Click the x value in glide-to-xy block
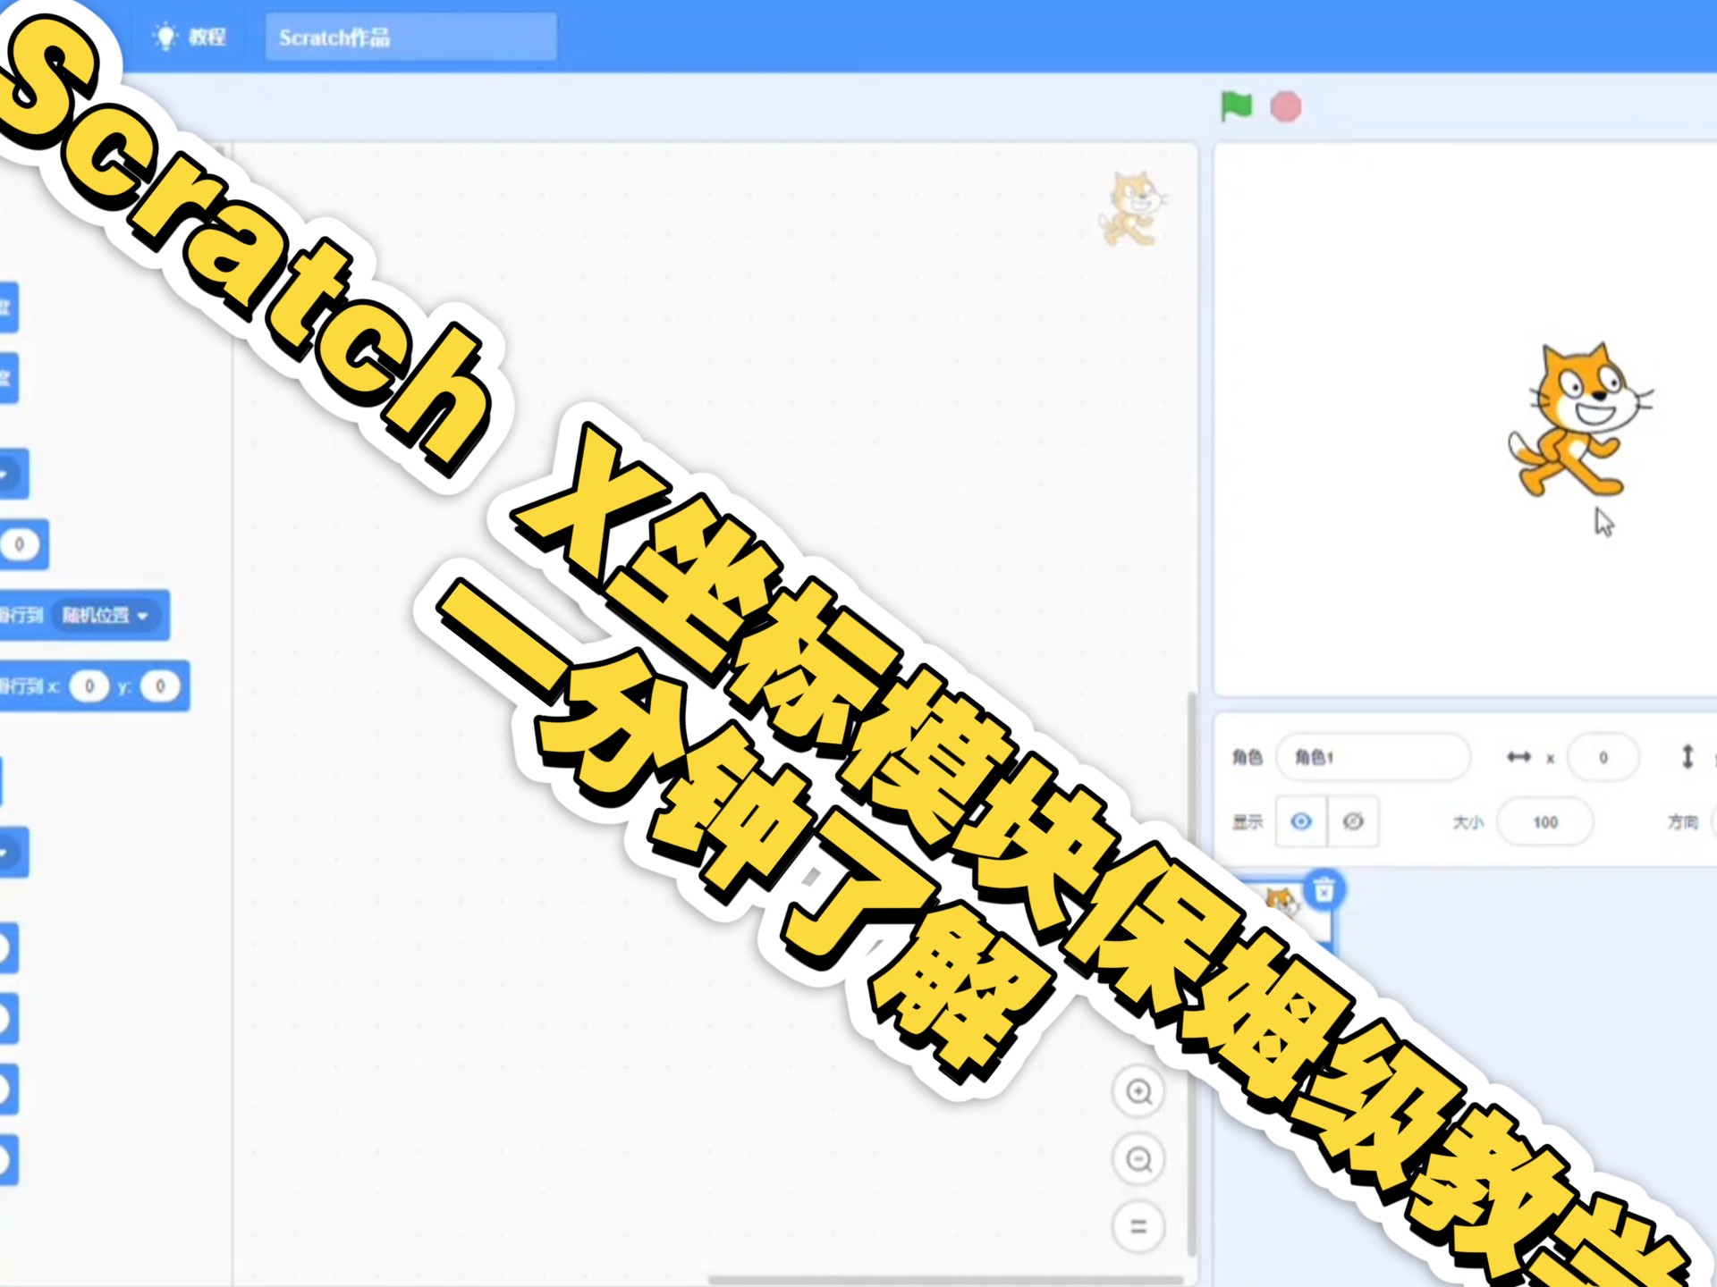The image size is (1717, 1287). [89, 686]
